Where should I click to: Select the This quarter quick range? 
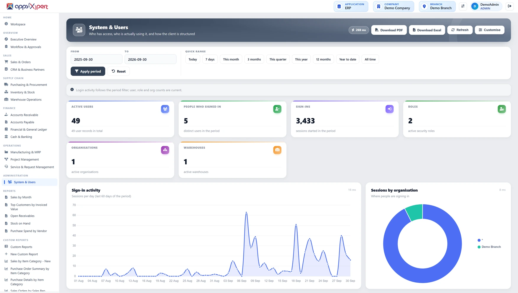point(278,59)
